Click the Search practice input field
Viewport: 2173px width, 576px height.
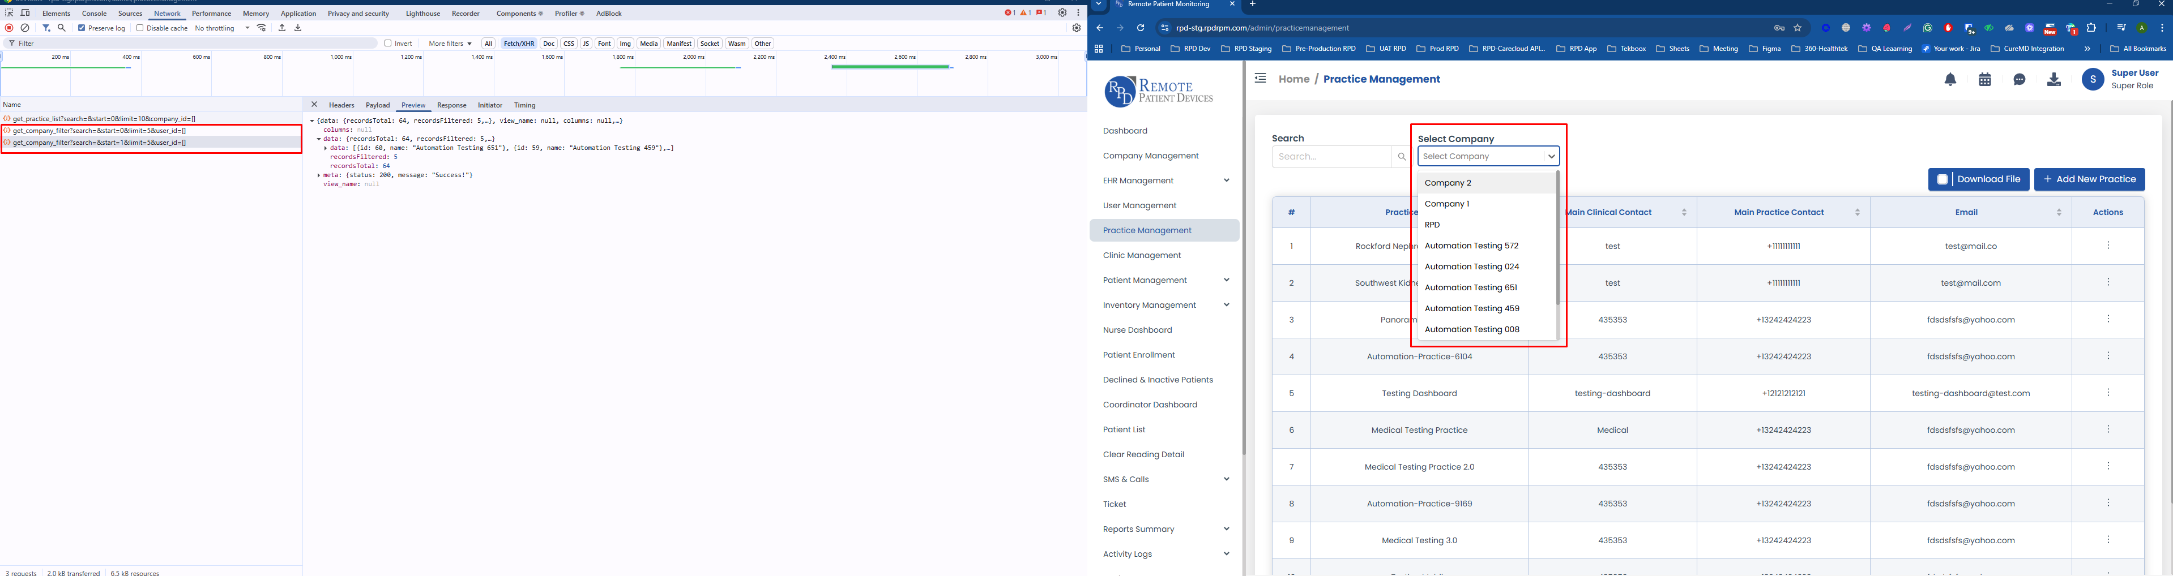click(x=1330, y=157)
